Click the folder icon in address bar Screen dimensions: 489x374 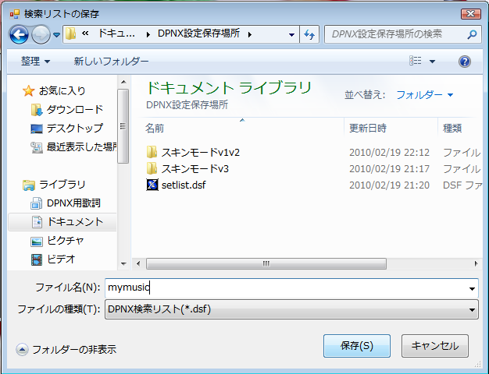(70, 34)
